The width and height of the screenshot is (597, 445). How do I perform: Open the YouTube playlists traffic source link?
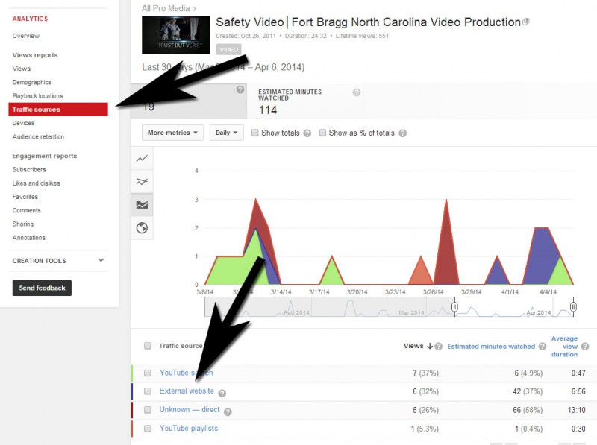189,429
